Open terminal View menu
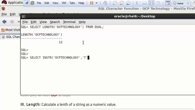This screenshot has width=195, height=110. pos(43,22)
